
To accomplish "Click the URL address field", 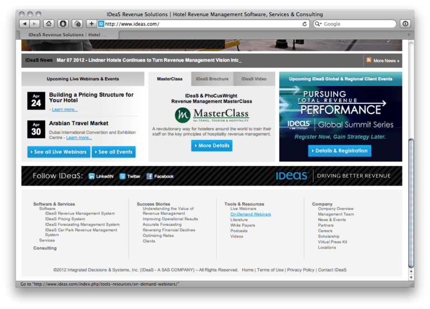I will pyautogui.click(x=203, y=24).
